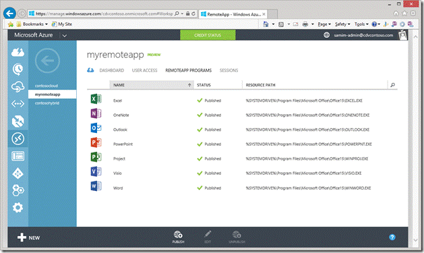Click the quick start cloud icon beside Dashboard

pyautogui.click(x=90, y=70)
